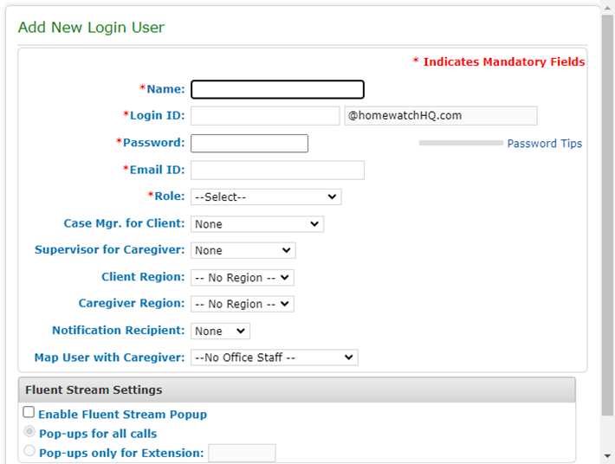The width and height of the screenshot is (615, 464).
Task: Open the Password Tips link
Action: (544, 144)
